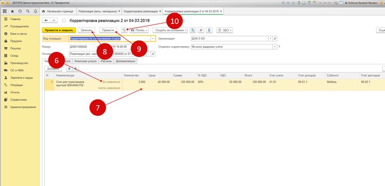The width and height of the screenshot is (385, 186).
Task: Add document to favorites with star
Action: (x=64, y=21)
